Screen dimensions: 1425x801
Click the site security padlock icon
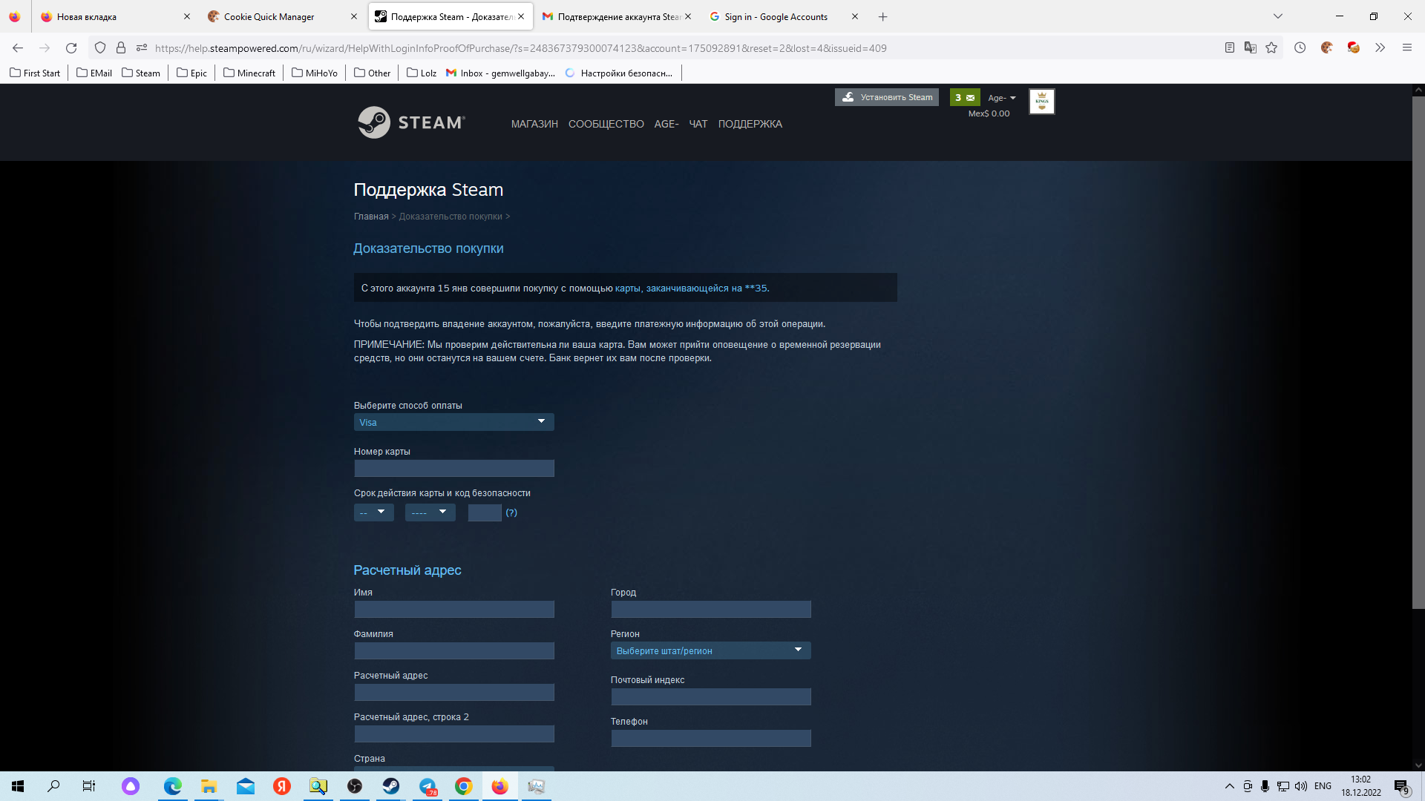[121, 48]
